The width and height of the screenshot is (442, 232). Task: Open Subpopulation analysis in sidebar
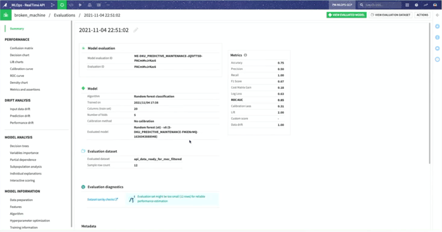pos(26,166)
